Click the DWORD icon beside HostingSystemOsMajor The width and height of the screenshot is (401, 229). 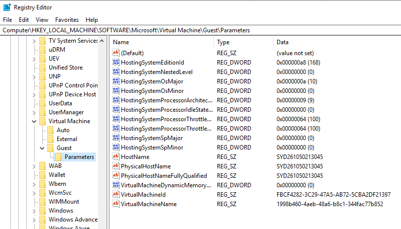click(x=116, y=81)
